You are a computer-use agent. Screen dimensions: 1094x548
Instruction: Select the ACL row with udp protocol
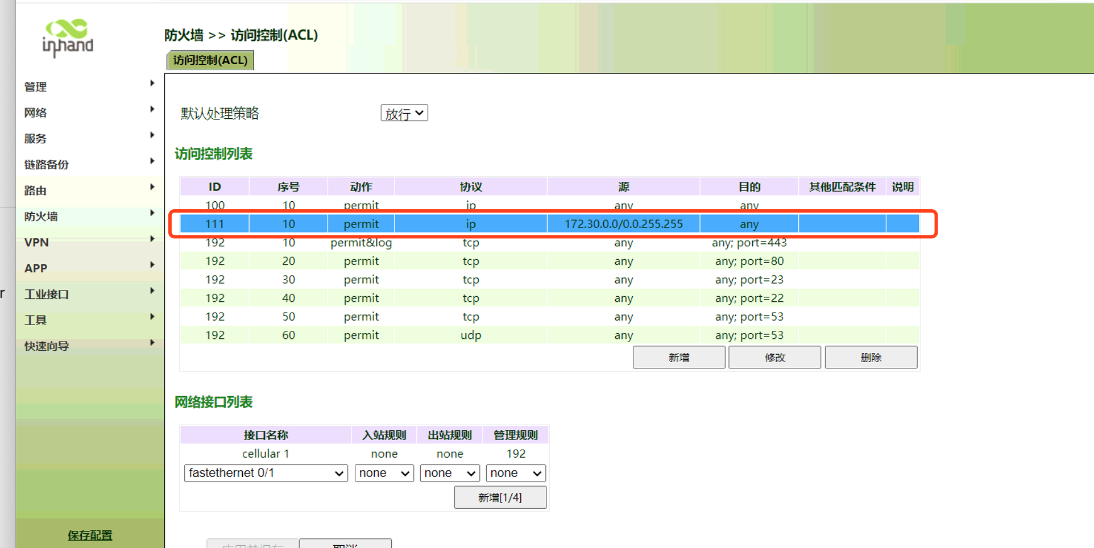(x=470, y=335)
